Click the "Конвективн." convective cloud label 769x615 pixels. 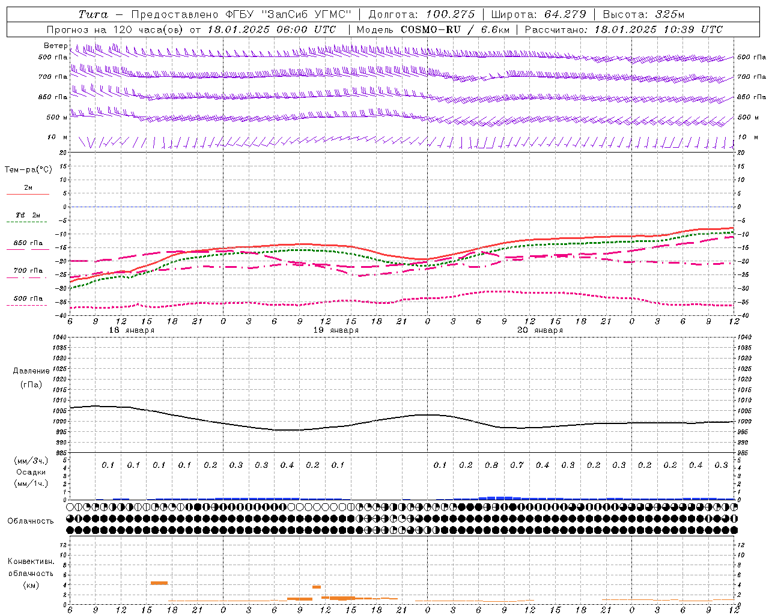(31, 562)
